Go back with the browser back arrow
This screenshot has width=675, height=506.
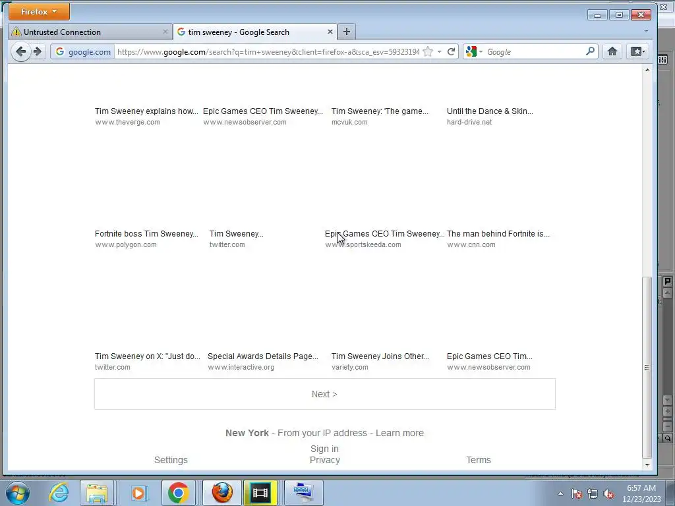click(x=20, y=52)
